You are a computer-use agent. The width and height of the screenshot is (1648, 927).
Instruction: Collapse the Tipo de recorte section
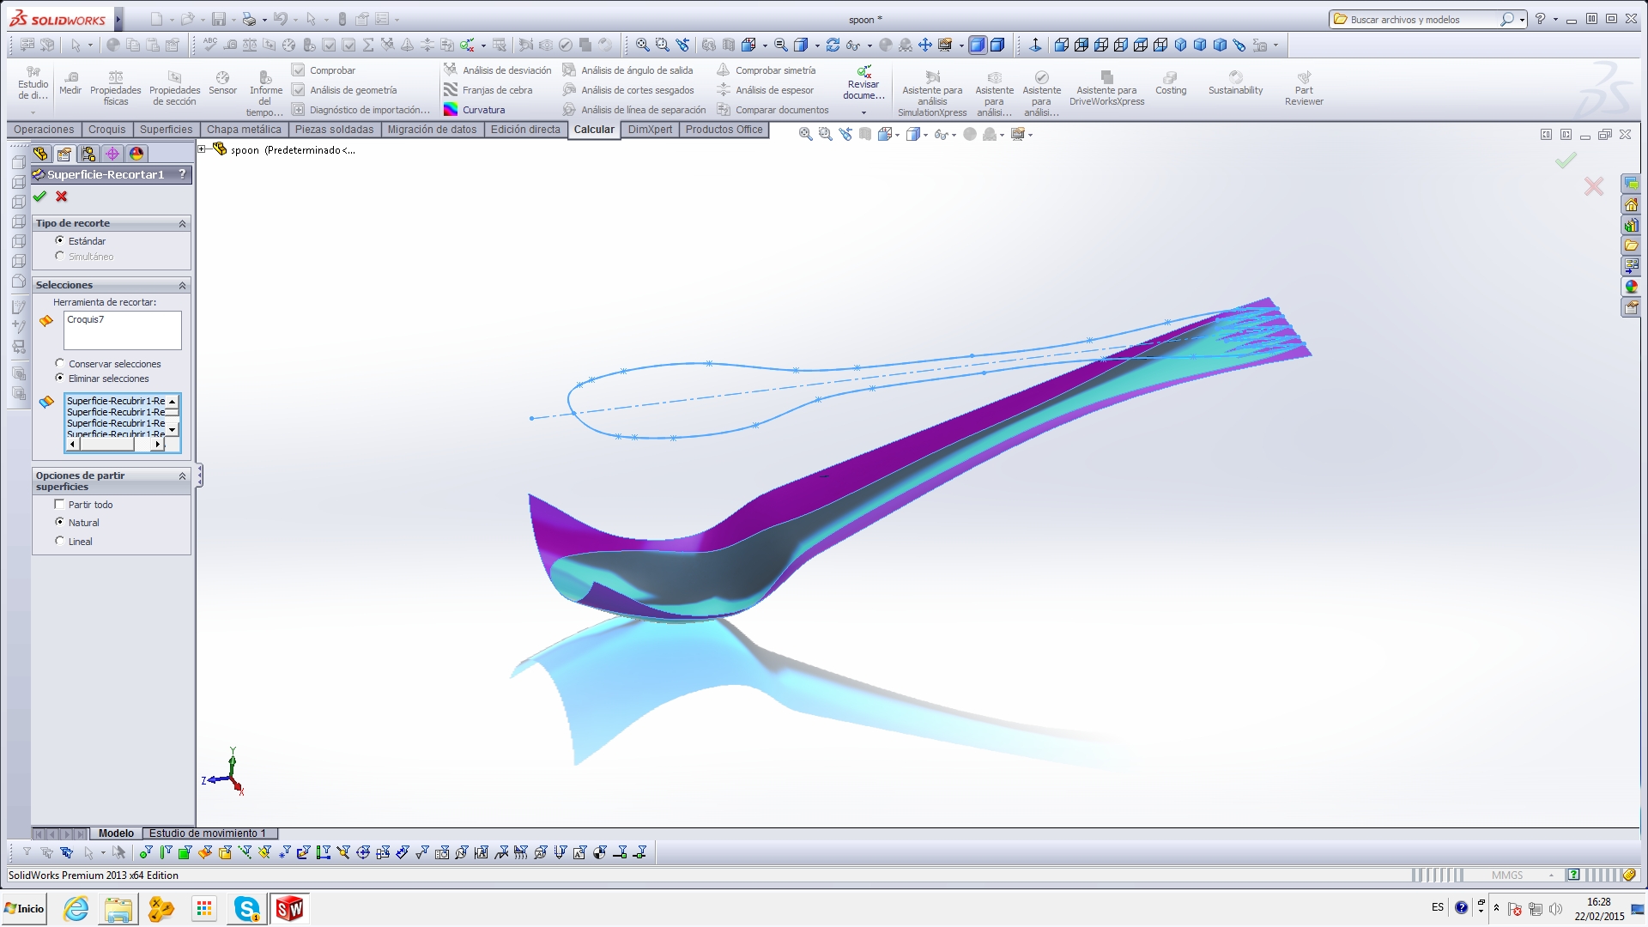(182, 223)
